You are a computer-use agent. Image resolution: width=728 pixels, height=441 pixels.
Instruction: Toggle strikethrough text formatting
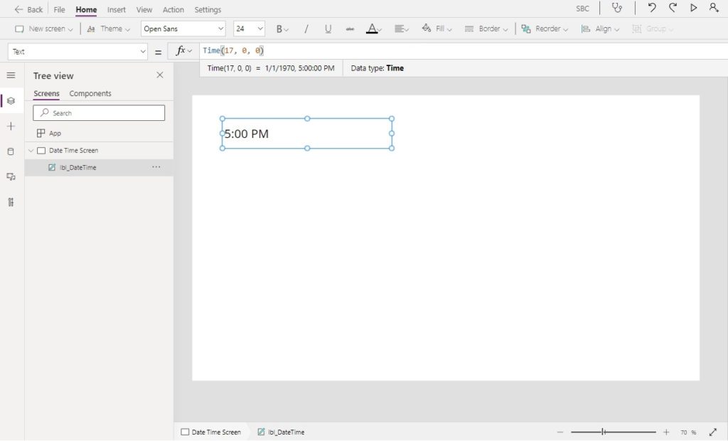349,29
